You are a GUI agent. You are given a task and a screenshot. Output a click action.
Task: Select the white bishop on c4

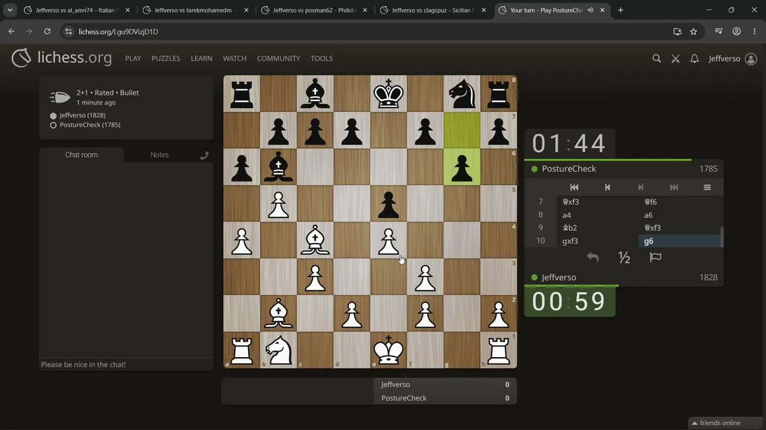point(315,240)
